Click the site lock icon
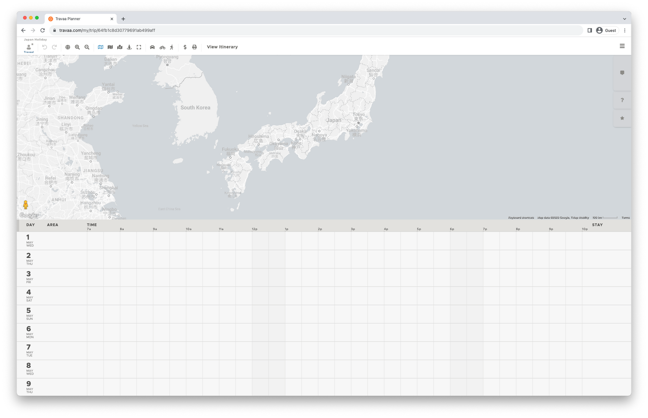The height and width of the screenshot is (418, 648). pyautogui.click(x=54, y=30)
